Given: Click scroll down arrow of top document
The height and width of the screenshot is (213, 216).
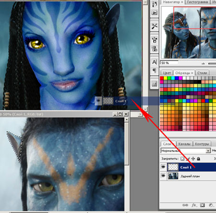Looking at the screenshot, I should (x=145, y=109).
